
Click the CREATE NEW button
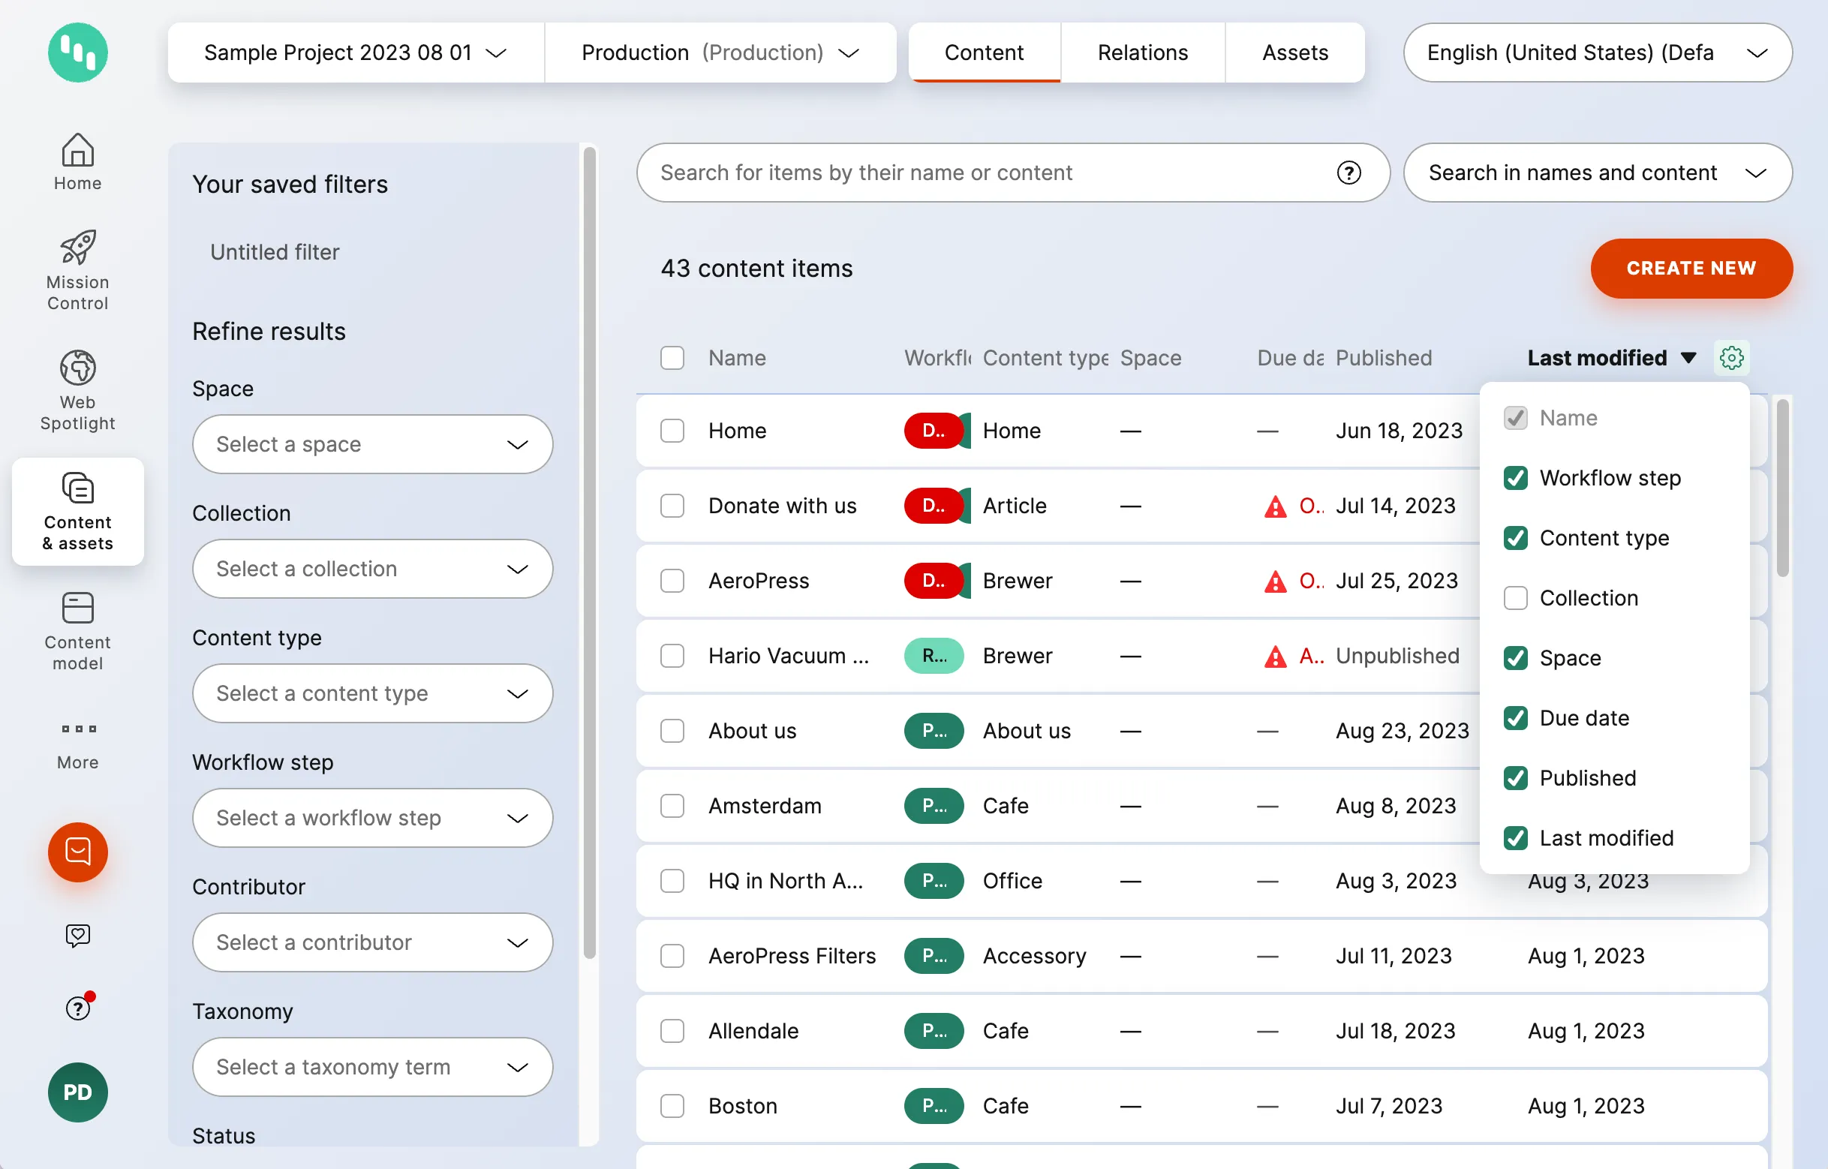click(1691, 268)
